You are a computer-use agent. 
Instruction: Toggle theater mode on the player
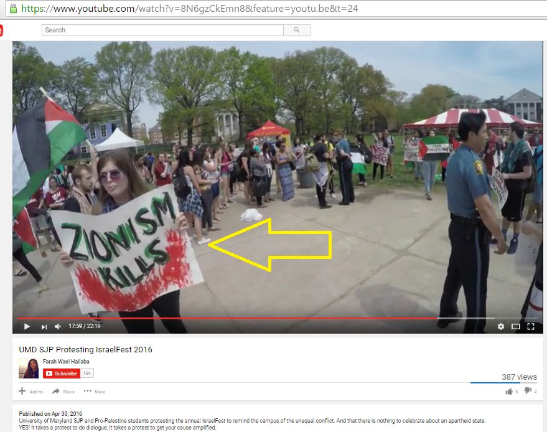point(516,327)
